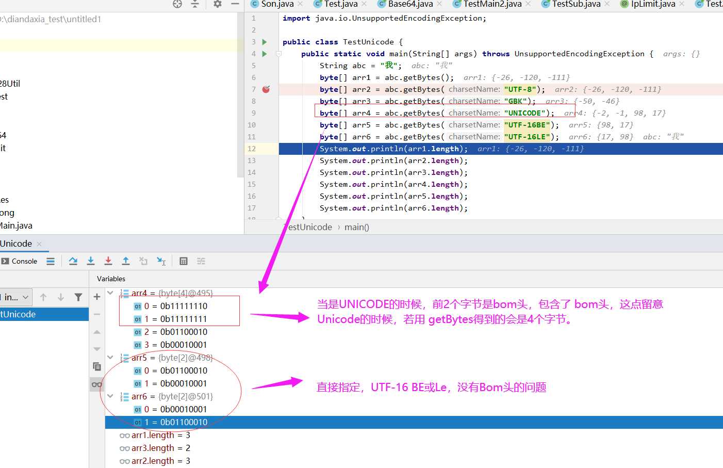Select the arr1.length watch entry

(155, 435)
